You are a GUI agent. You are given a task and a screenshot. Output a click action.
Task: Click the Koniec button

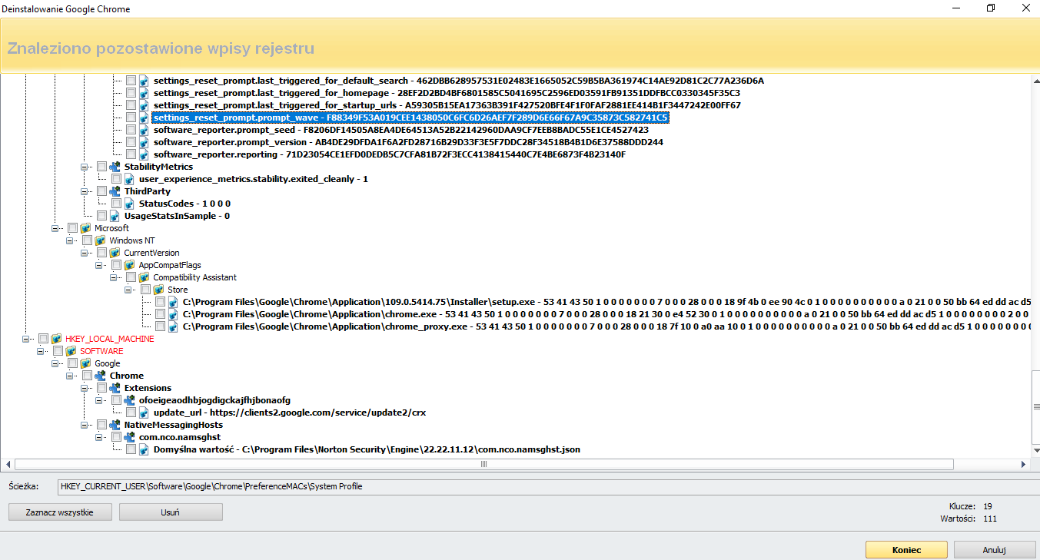906,550
